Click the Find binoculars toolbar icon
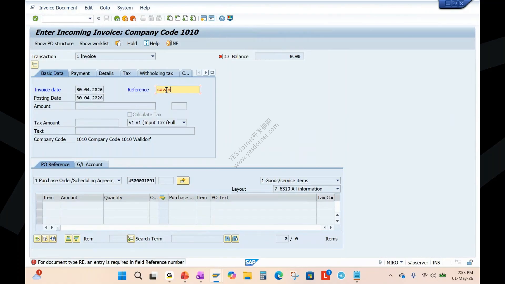505x284 pixels. [151, 18]
